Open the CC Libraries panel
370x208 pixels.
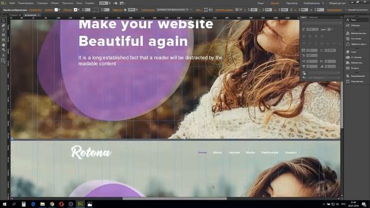point(356,57)
